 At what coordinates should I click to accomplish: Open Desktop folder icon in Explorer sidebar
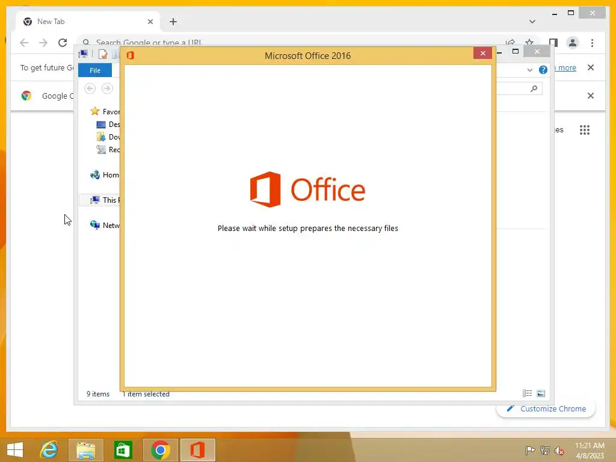[x=101, y=125]
